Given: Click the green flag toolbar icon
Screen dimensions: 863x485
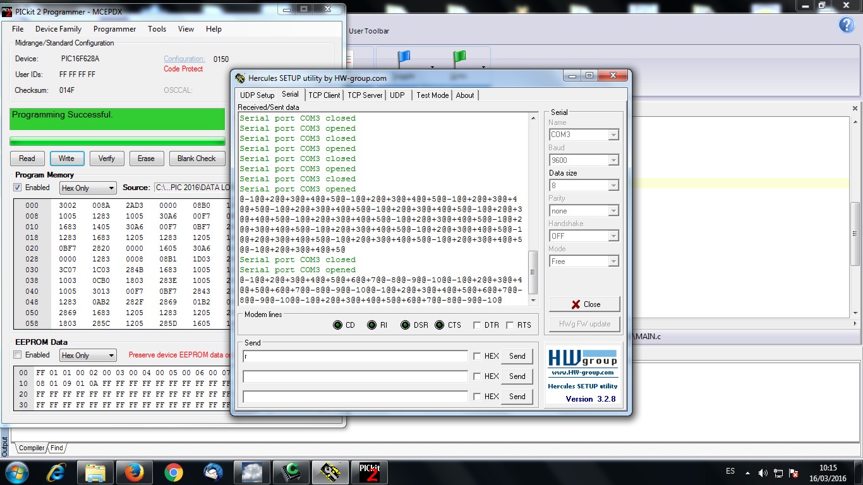Looking at the screenshot, I should (x=459, y=58).
